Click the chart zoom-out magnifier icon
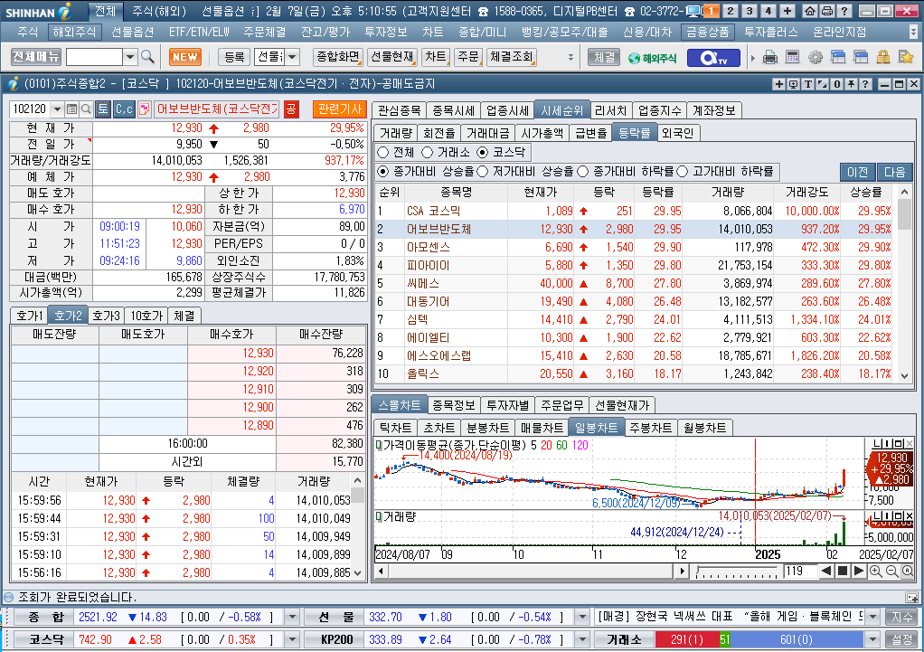 click(891, 571)
